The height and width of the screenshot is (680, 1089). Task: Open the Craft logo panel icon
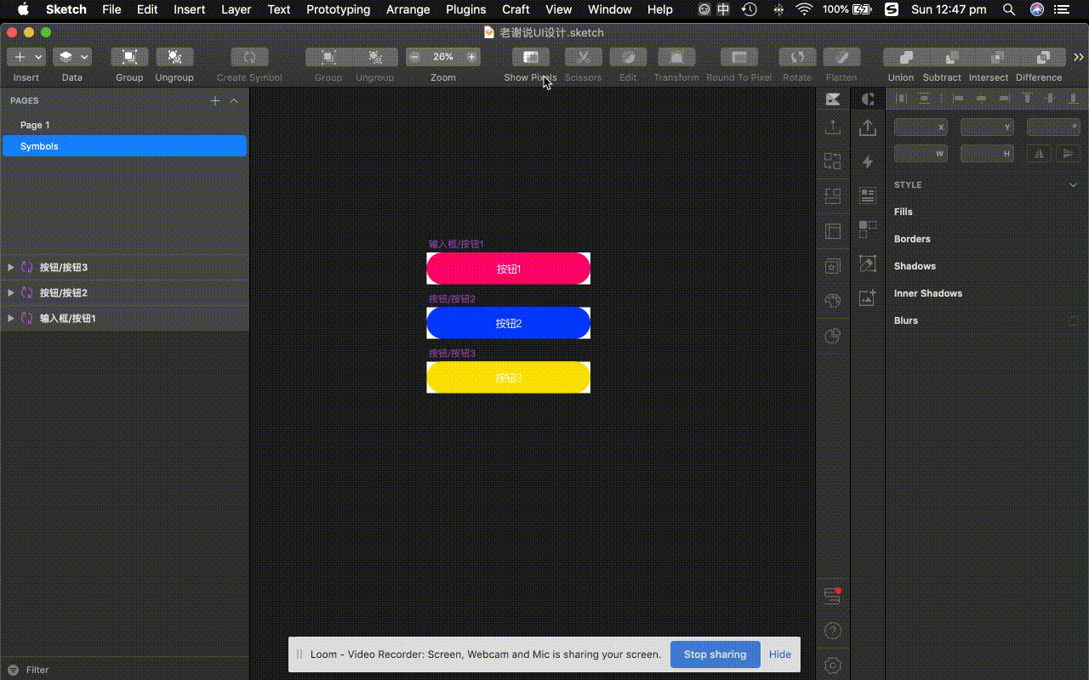tap(867, 99)
